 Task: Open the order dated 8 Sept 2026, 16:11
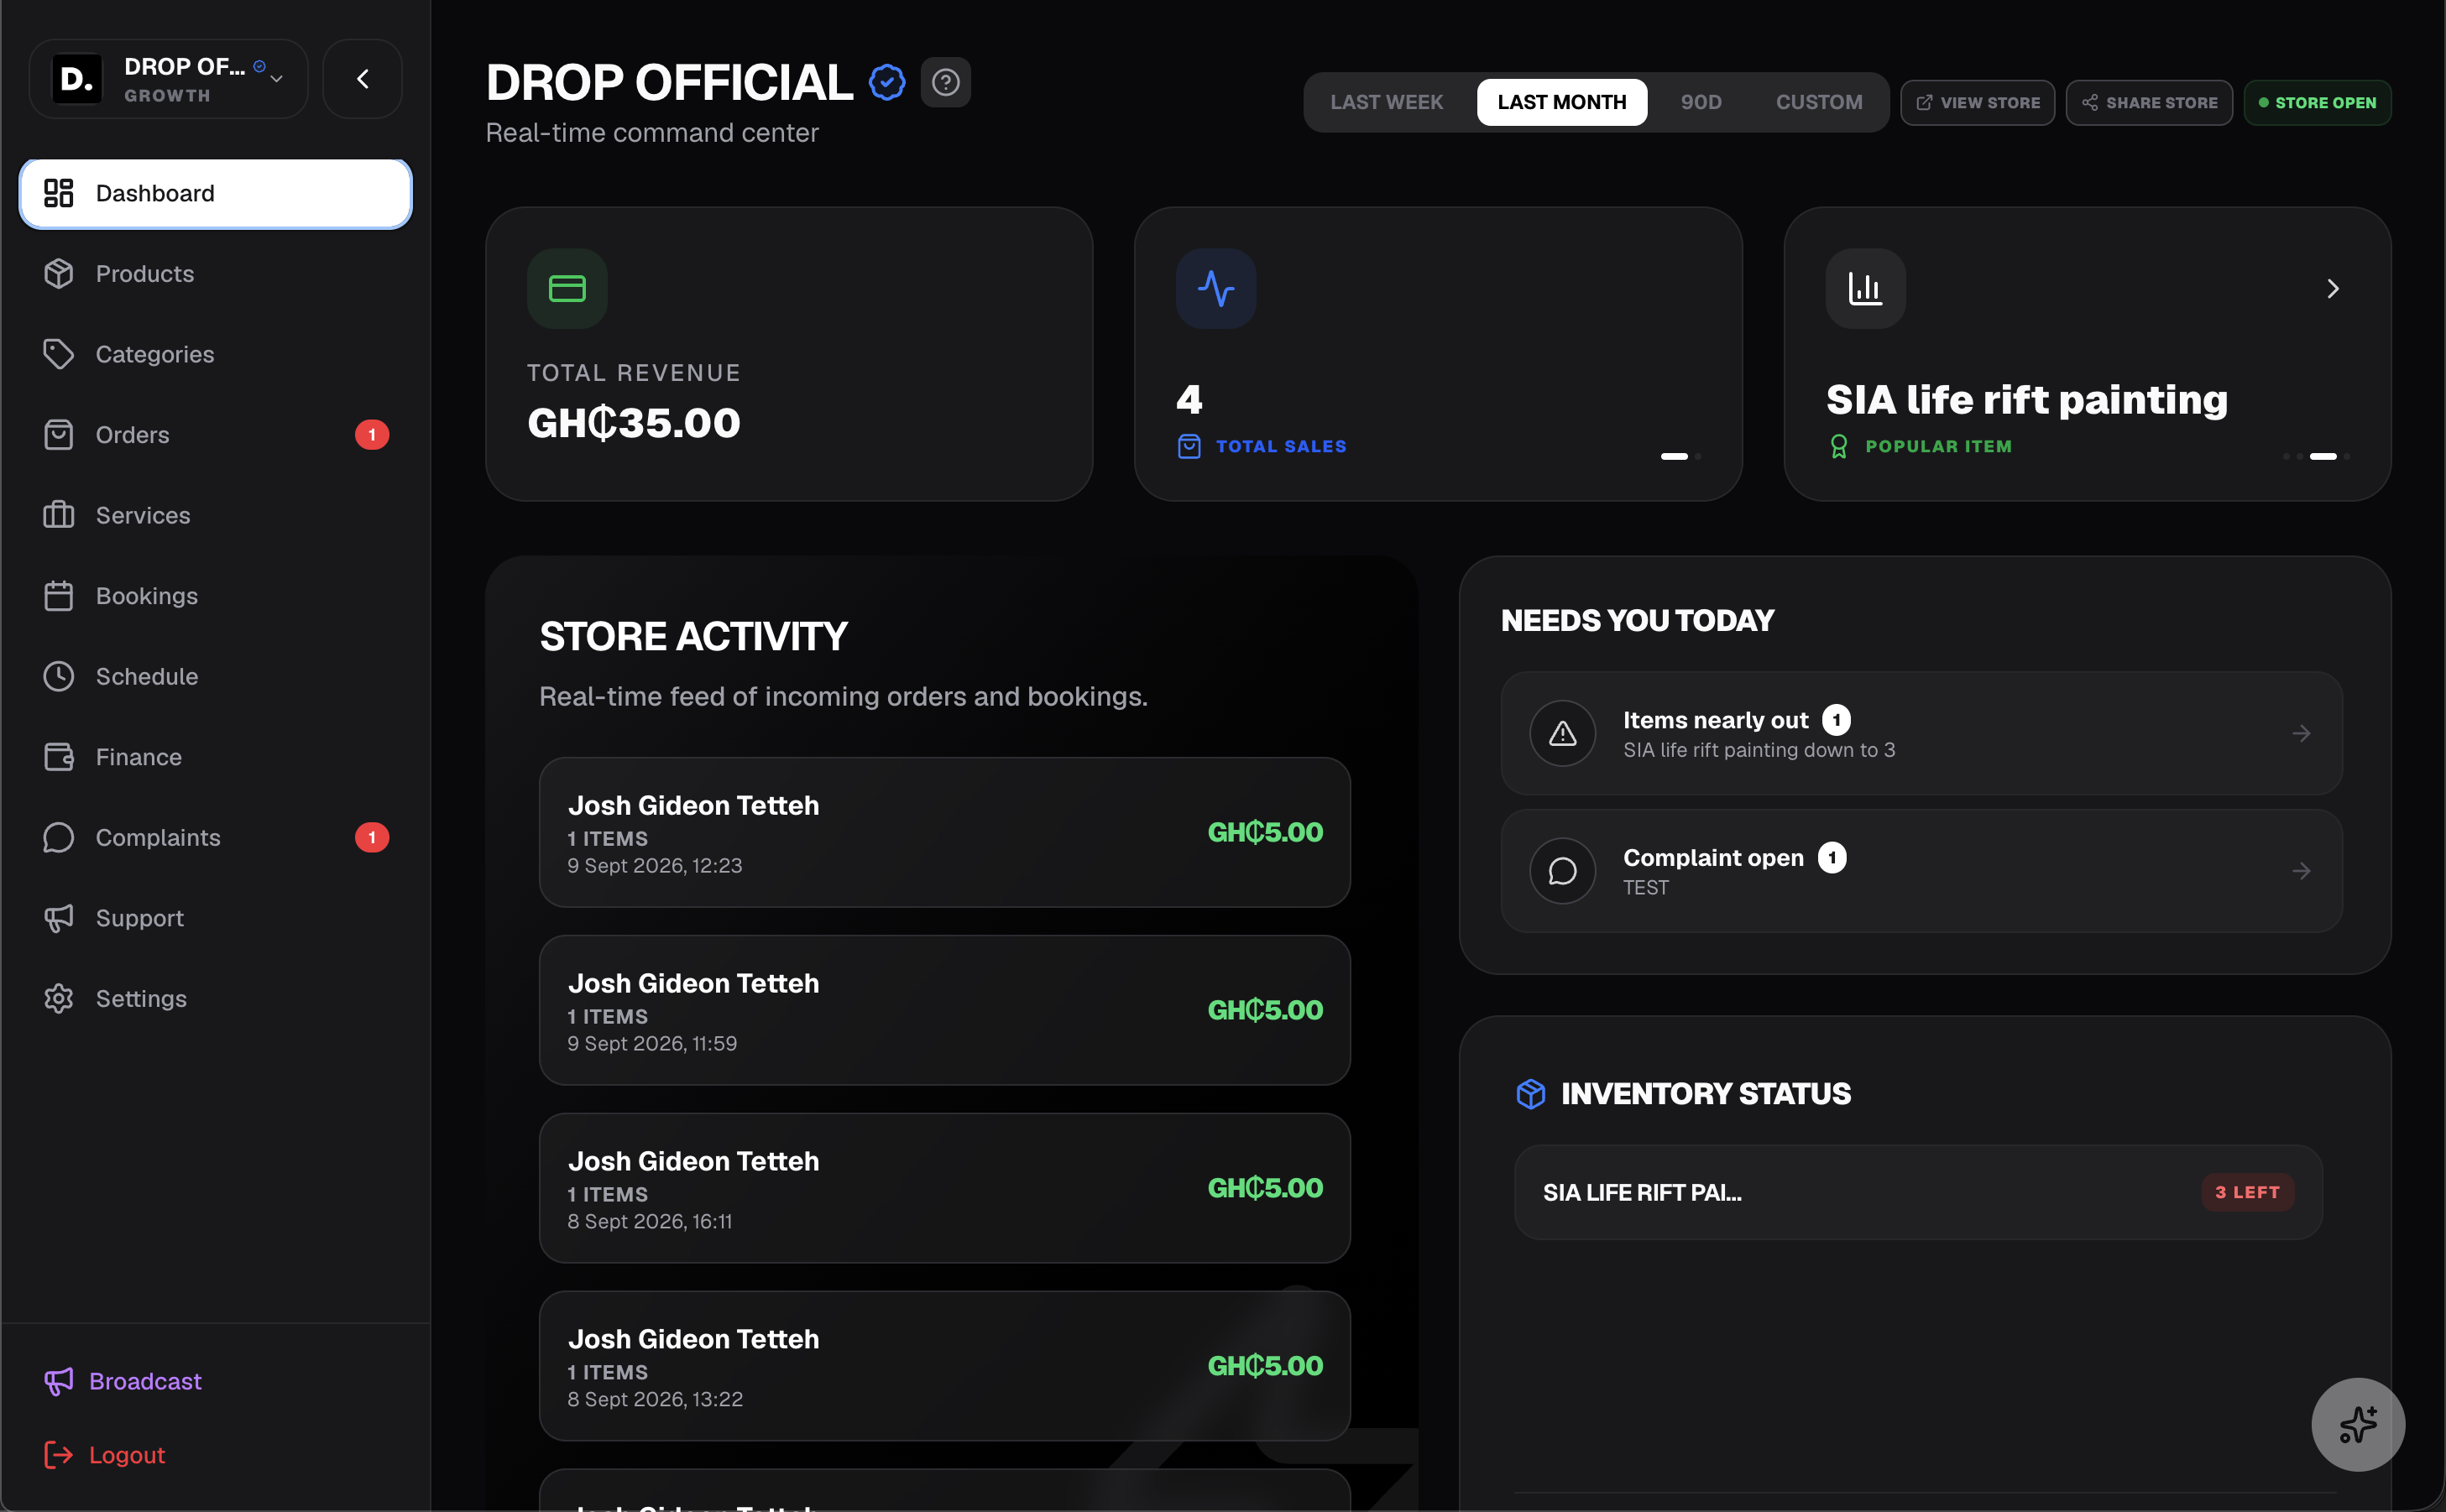tap(944, 1188)
